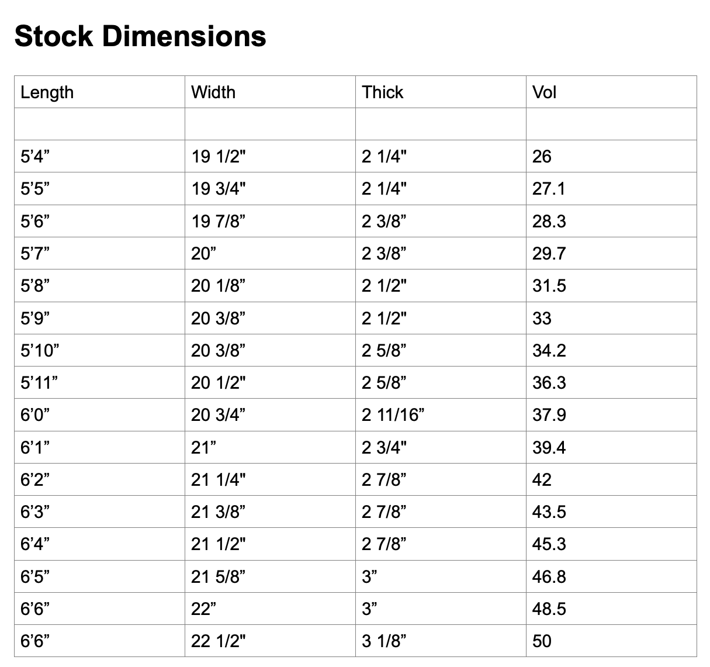Click the Vol column header
This screenshot has width=710, height=667.
544,92
